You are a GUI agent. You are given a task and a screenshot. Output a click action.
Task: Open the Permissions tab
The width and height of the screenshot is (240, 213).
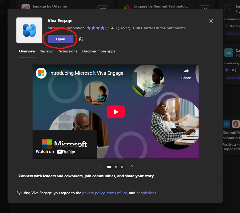67,51
